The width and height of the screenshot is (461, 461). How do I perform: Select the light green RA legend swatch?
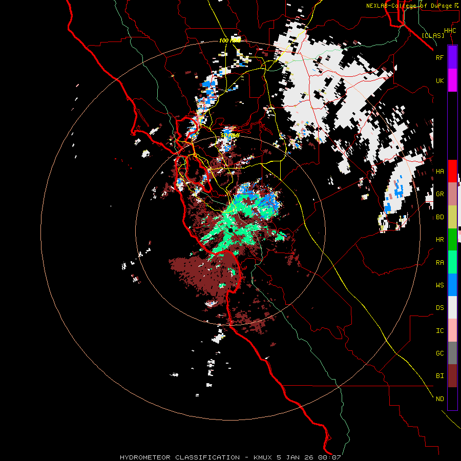click(x=452, y=262)
